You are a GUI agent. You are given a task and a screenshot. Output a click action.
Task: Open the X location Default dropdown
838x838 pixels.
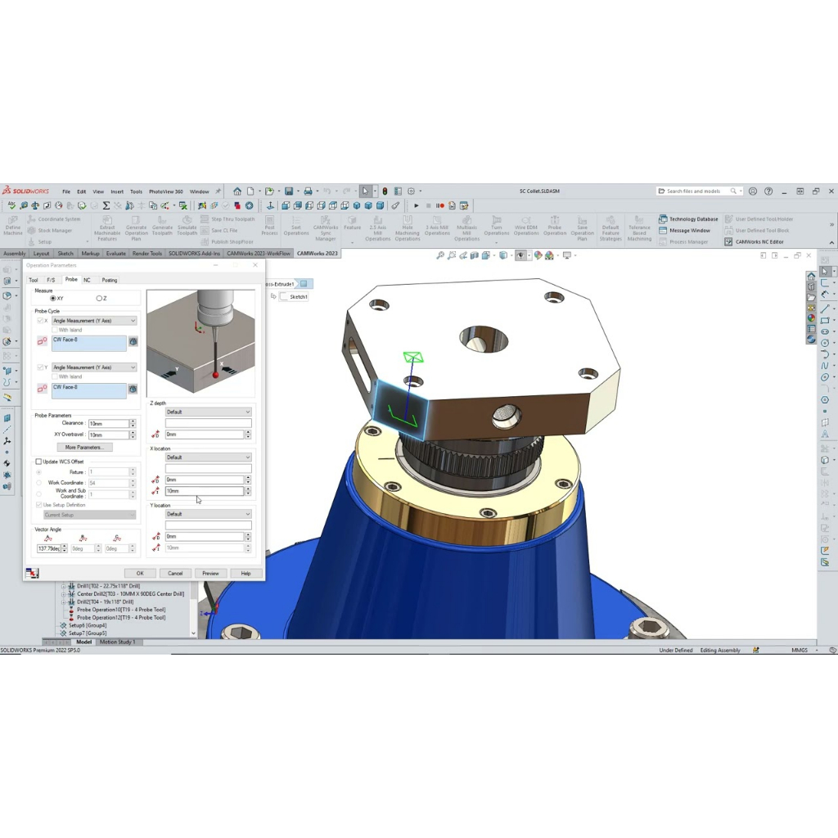click(x=208, y=457)
